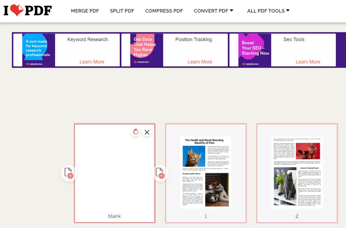346x228 pixels.
Task: Click the Semrush logo in the keyword research ad
Action: coord(34,64)
